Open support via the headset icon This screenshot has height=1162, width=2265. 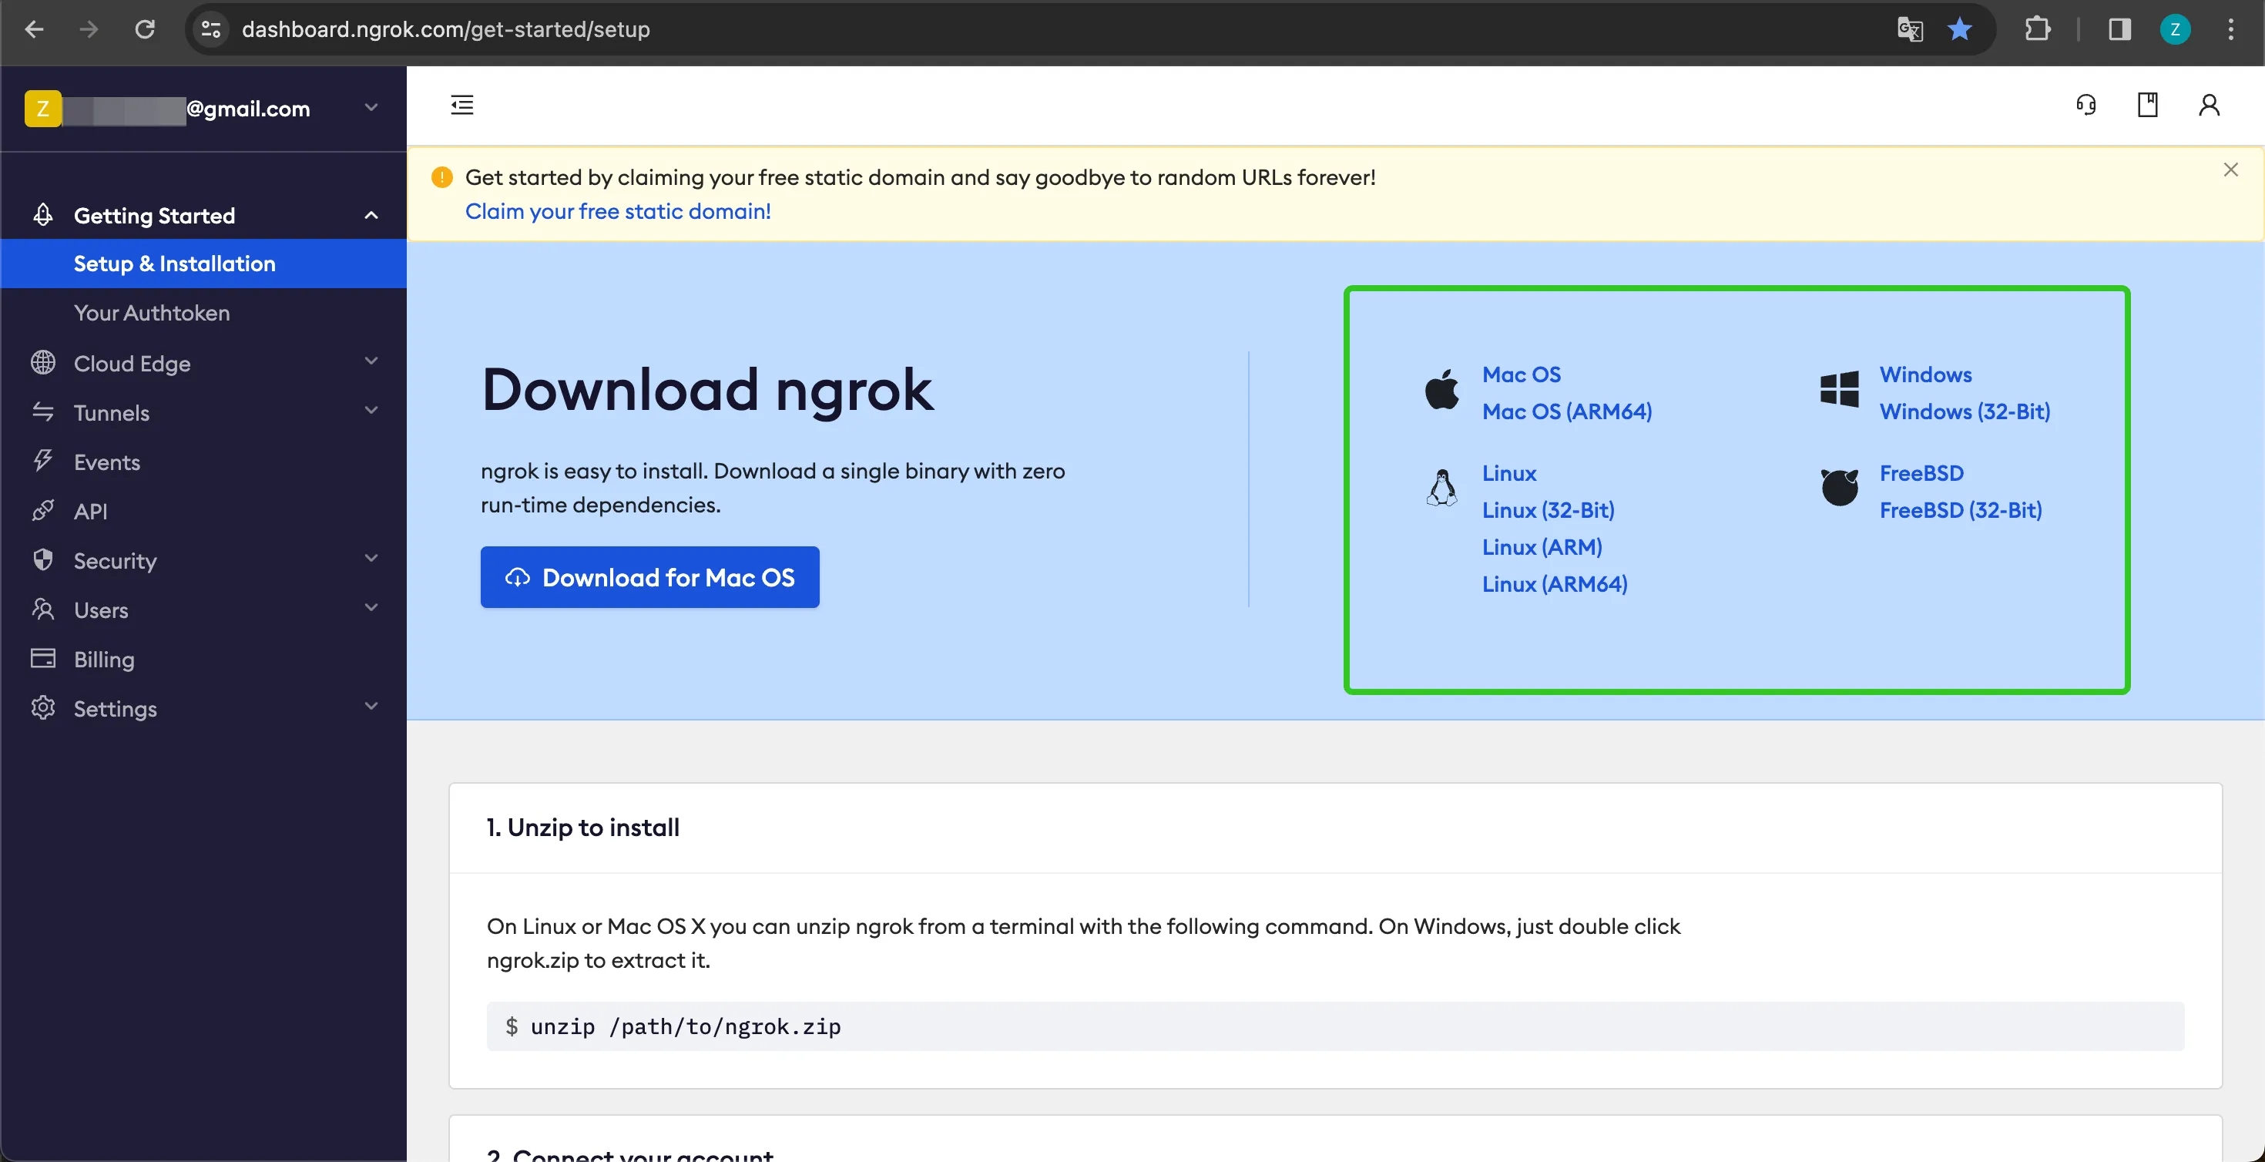[x=2085, y=105]
